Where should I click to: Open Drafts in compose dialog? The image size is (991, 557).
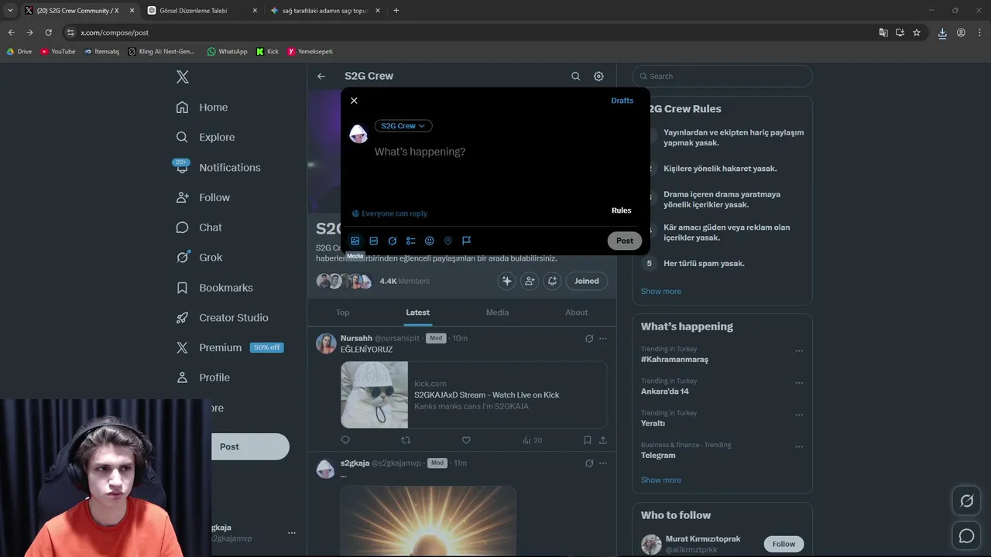tap(622, 101)
